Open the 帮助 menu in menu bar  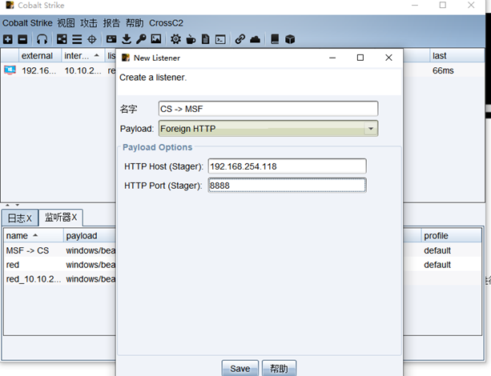(x=135, y=23)
